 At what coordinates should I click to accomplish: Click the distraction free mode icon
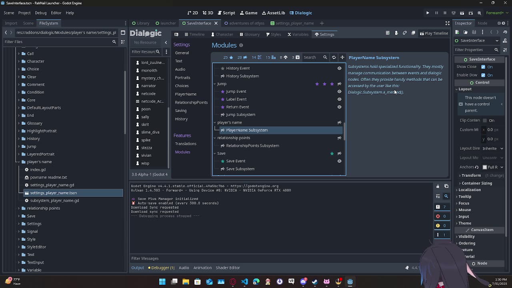[x=447, y=23]
